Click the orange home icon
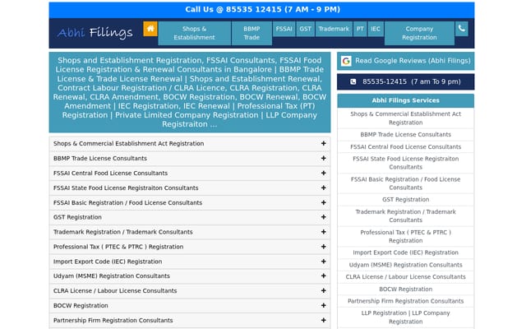Image resolution: width=526 pixels, height=329 pixels. tap(150, 29)
